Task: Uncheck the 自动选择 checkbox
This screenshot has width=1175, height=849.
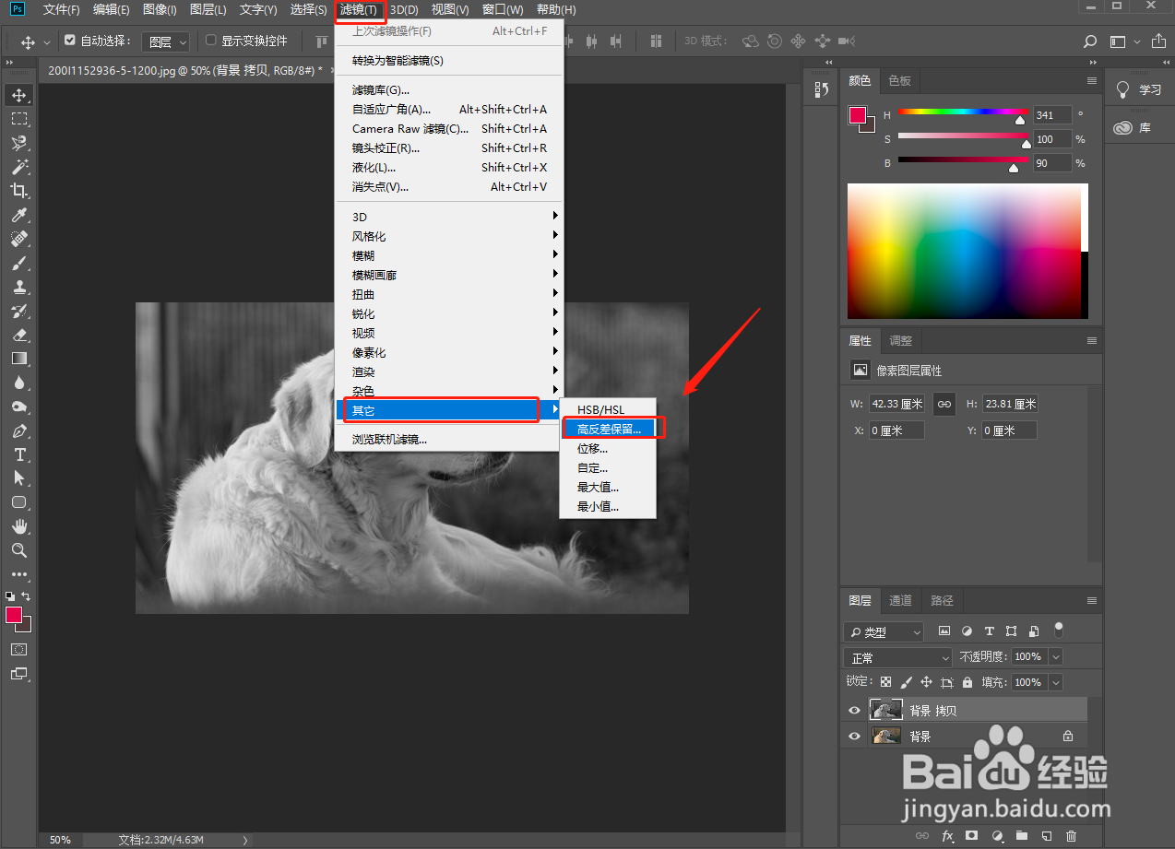Action: pyautogui.click(x=70, y=41)
